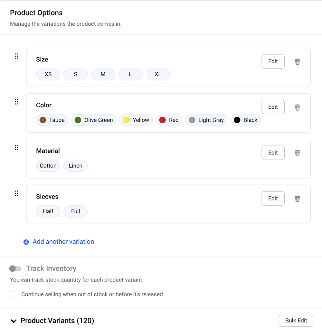Delete the Size option with trash icon

(298, 61)
